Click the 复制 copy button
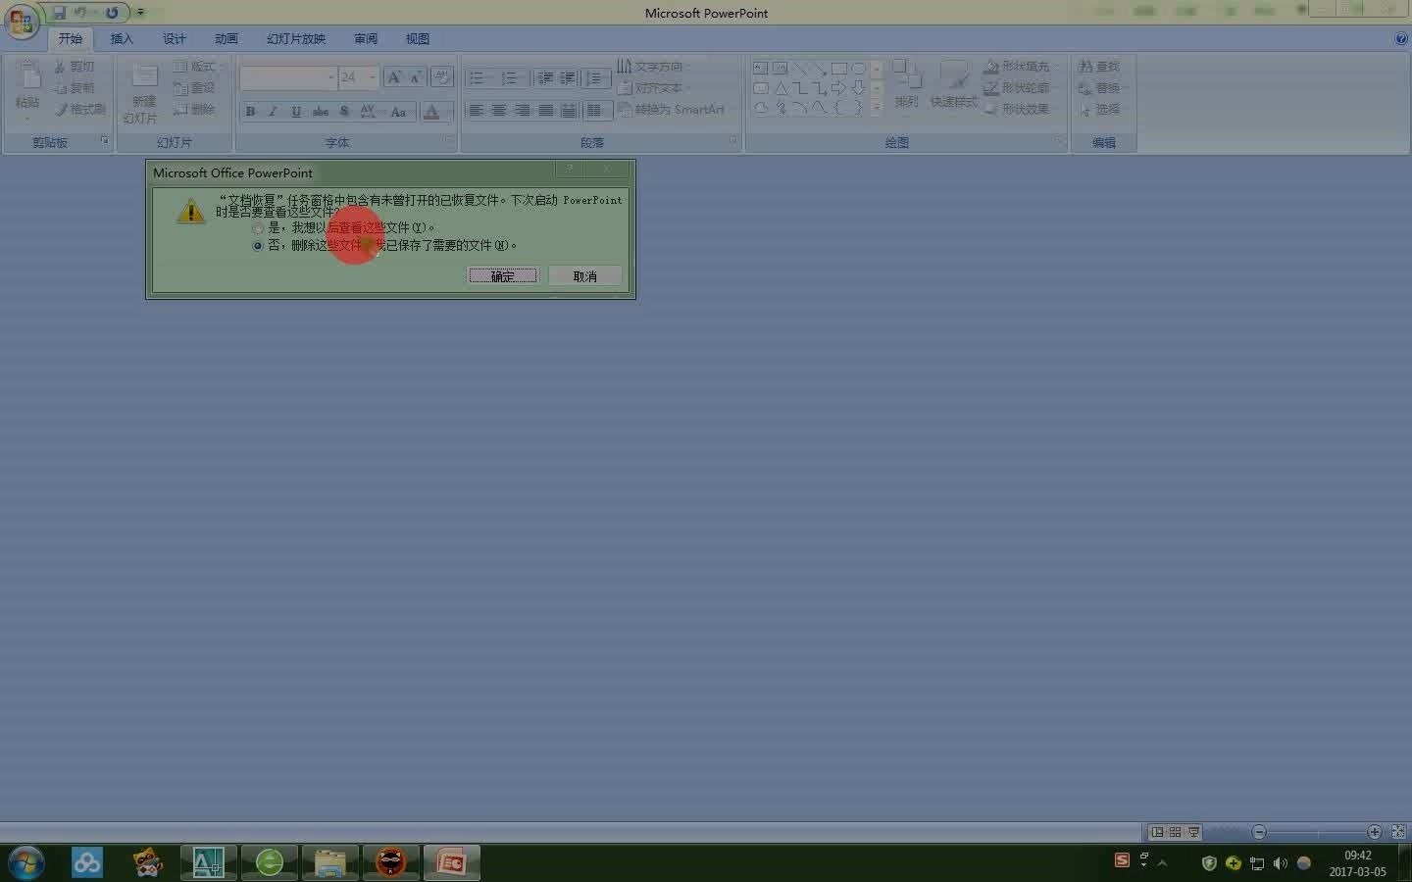Image resolution: width=1412 pixels, height=882 pixels. pos(75,88)
